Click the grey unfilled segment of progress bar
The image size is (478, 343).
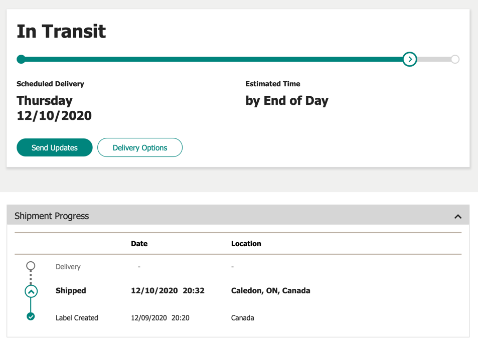coord(433,59)
